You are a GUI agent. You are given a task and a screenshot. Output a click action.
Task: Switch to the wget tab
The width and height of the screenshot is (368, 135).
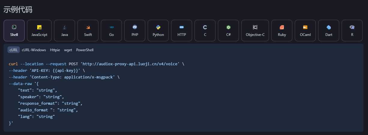click(x=68, y=50)
